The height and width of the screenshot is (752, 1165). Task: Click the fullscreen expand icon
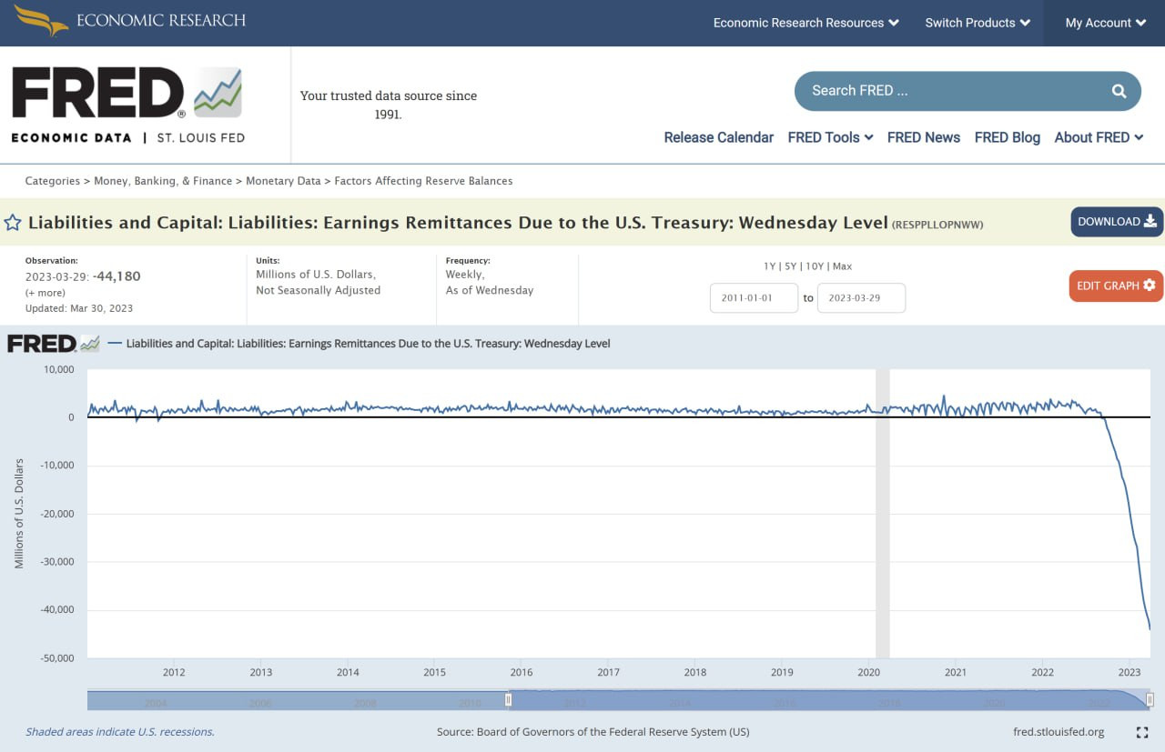coord(1142,732)
